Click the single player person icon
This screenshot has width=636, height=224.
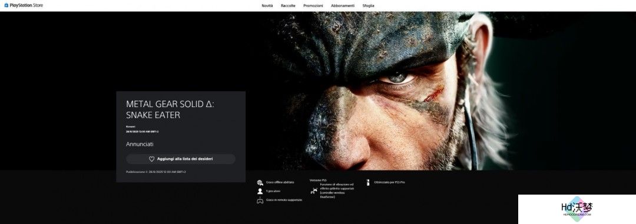coord(260,191)
